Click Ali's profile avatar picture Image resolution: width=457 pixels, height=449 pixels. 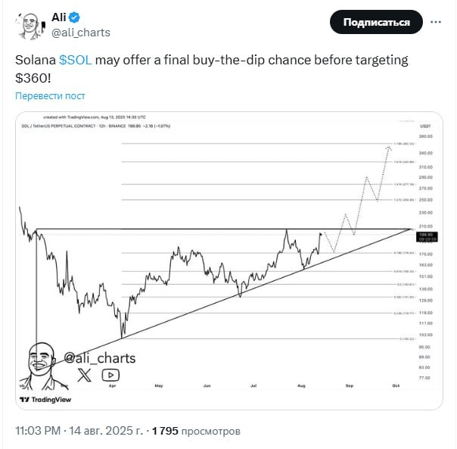coord(28,25)
